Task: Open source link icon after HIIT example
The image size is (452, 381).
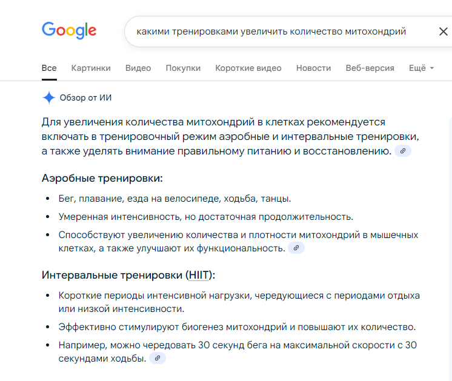Action: (x=158, y=358)
